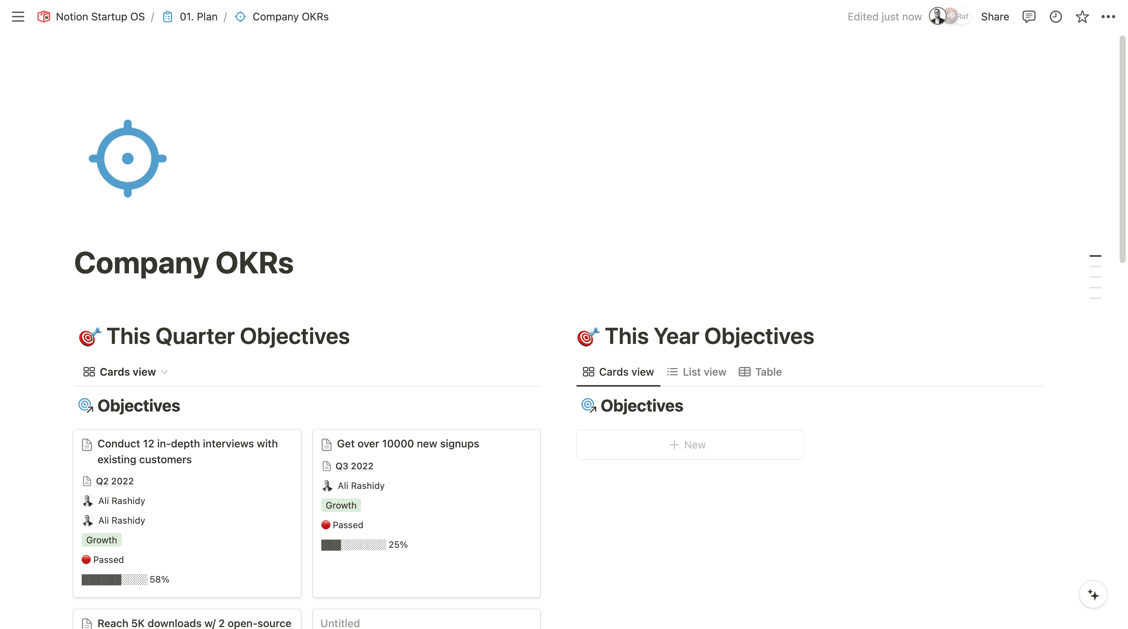Image resolution: width=1128 pixels, height=629 pixels.
Task: Open Notion AI with the sparkle button
Action: 1092,595
